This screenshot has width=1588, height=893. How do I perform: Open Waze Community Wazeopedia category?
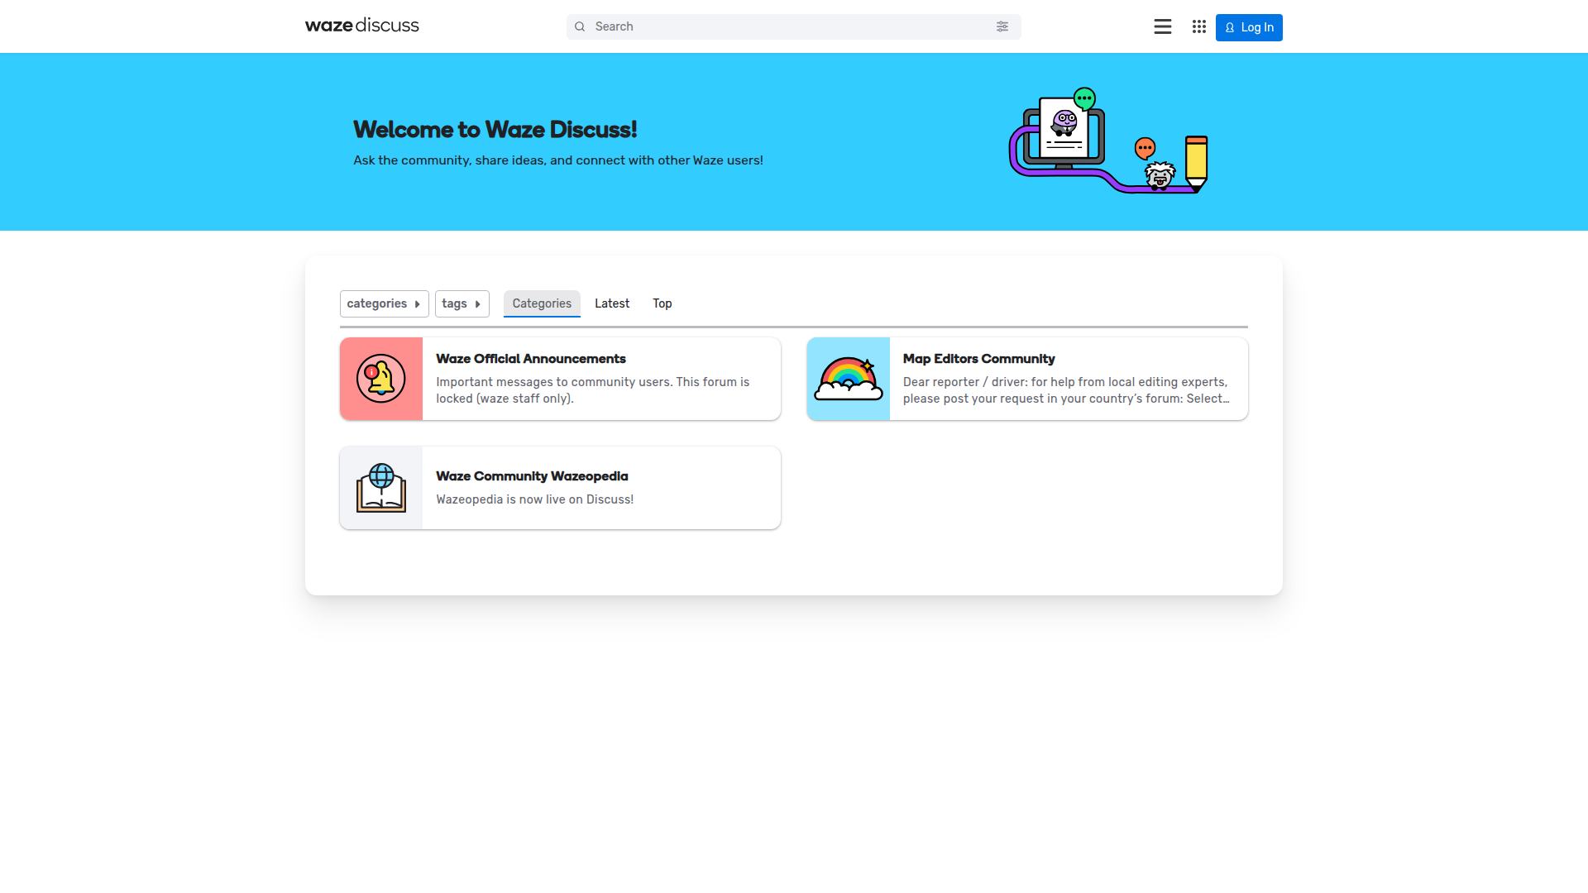tap(532, 476)
